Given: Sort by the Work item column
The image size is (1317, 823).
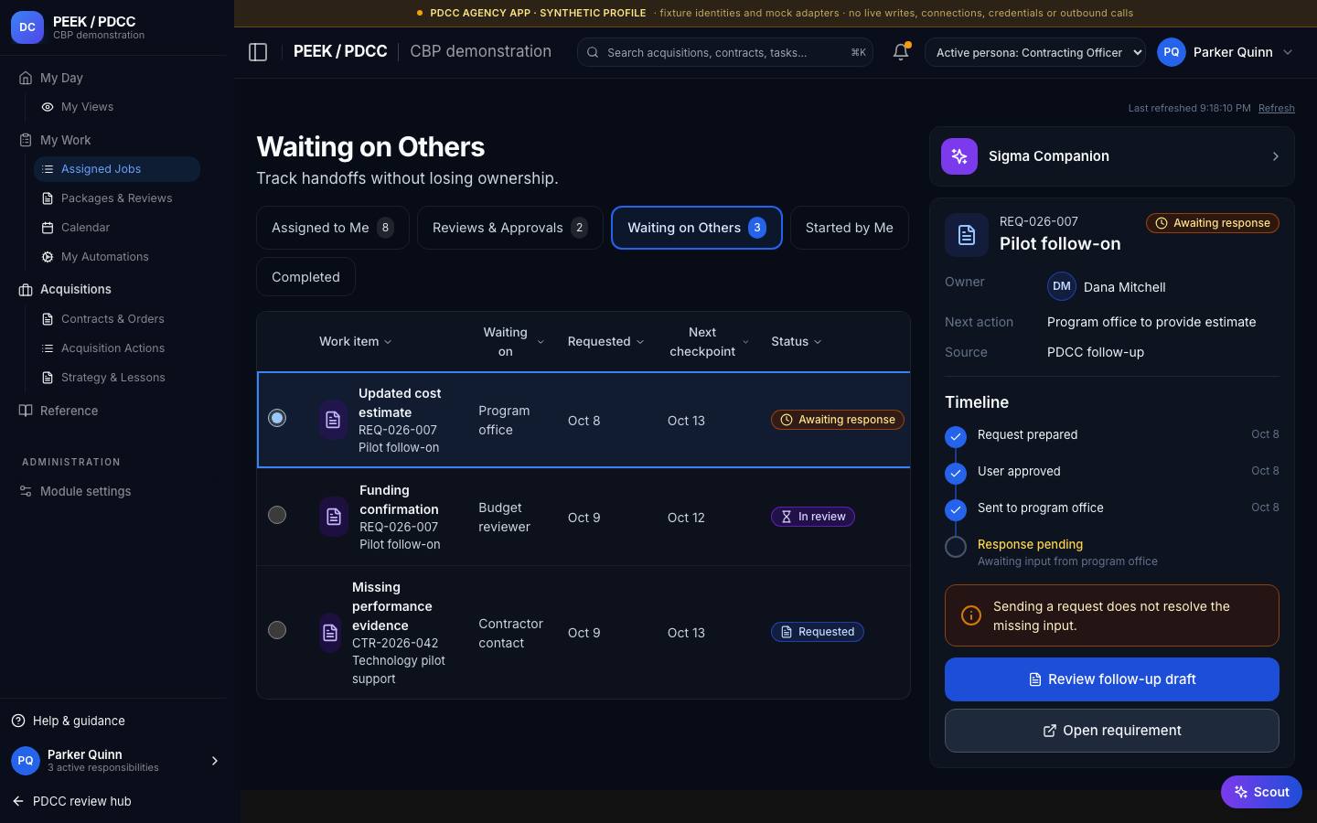Looking at the screenshot, I should coord(356,341).
